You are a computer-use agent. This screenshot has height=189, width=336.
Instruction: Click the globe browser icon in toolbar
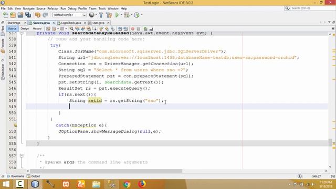(x=92, y=15)
